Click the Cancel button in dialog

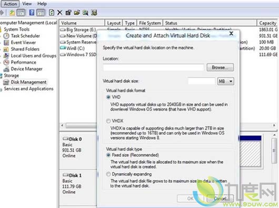tap(220, 199)
